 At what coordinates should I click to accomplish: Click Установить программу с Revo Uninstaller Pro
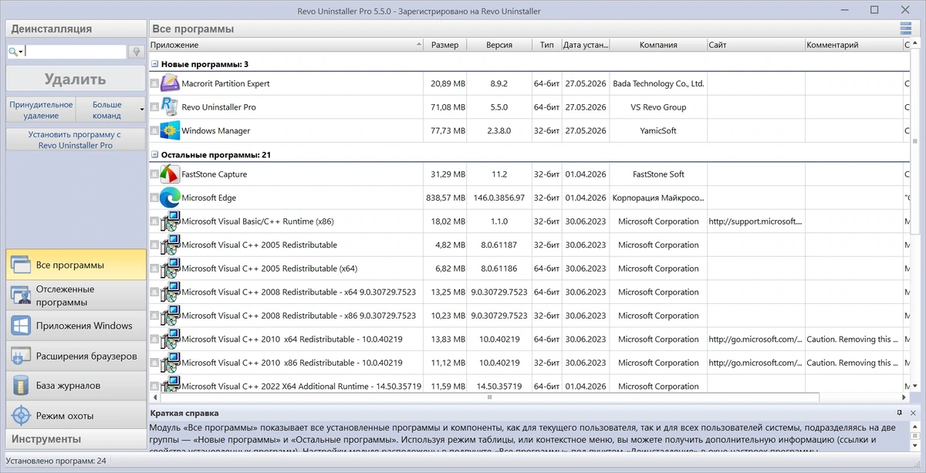click(76, 140)
